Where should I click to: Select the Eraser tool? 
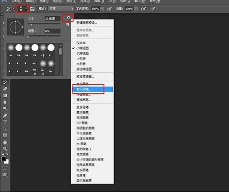(x=5, y=89)
